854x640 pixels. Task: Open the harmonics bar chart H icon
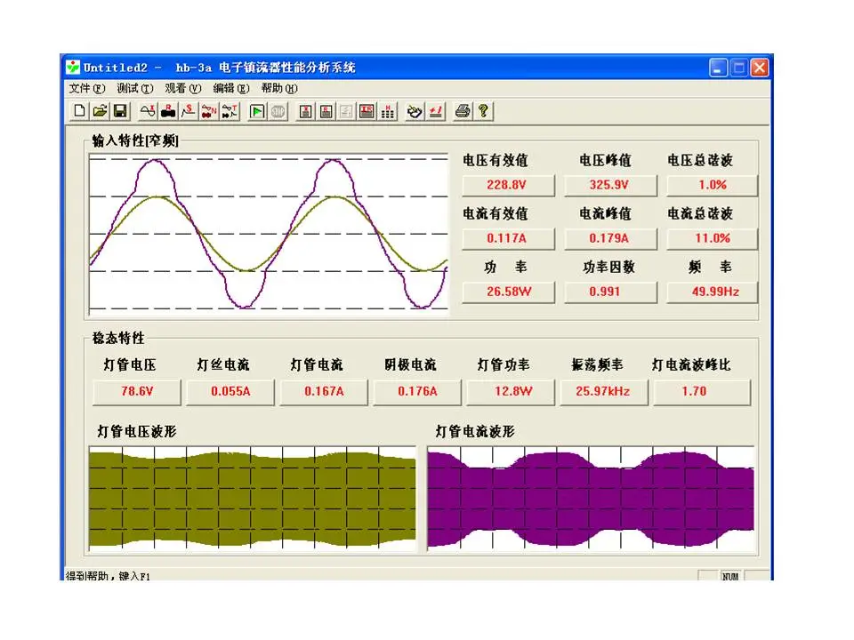[388, 111]
